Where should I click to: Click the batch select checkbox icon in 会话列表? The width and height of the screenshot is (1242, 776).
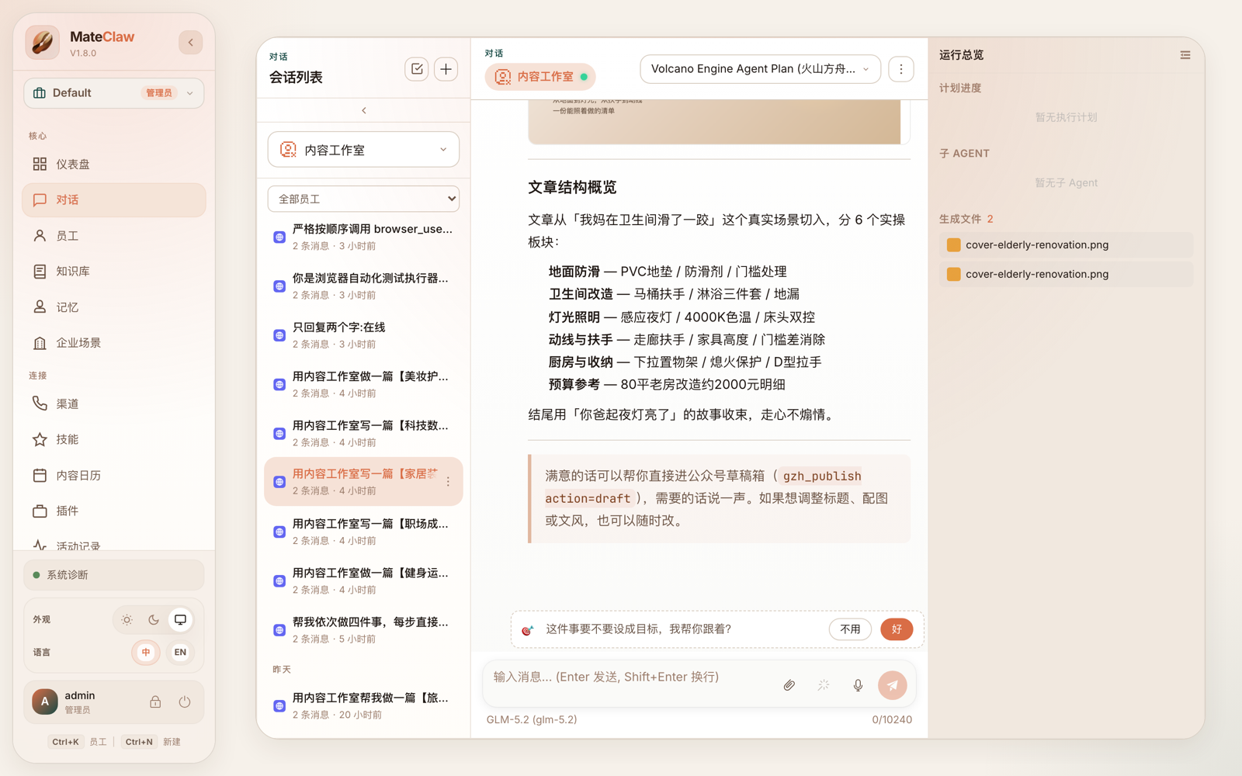coord(417,69)
